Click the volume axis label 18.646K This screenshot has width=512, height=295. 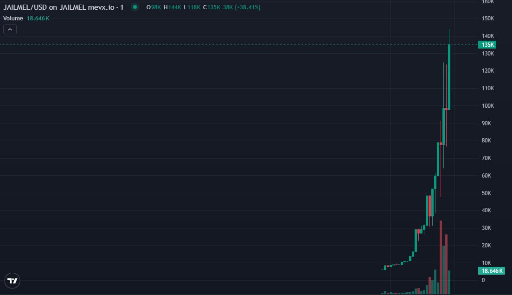point(492,271)
